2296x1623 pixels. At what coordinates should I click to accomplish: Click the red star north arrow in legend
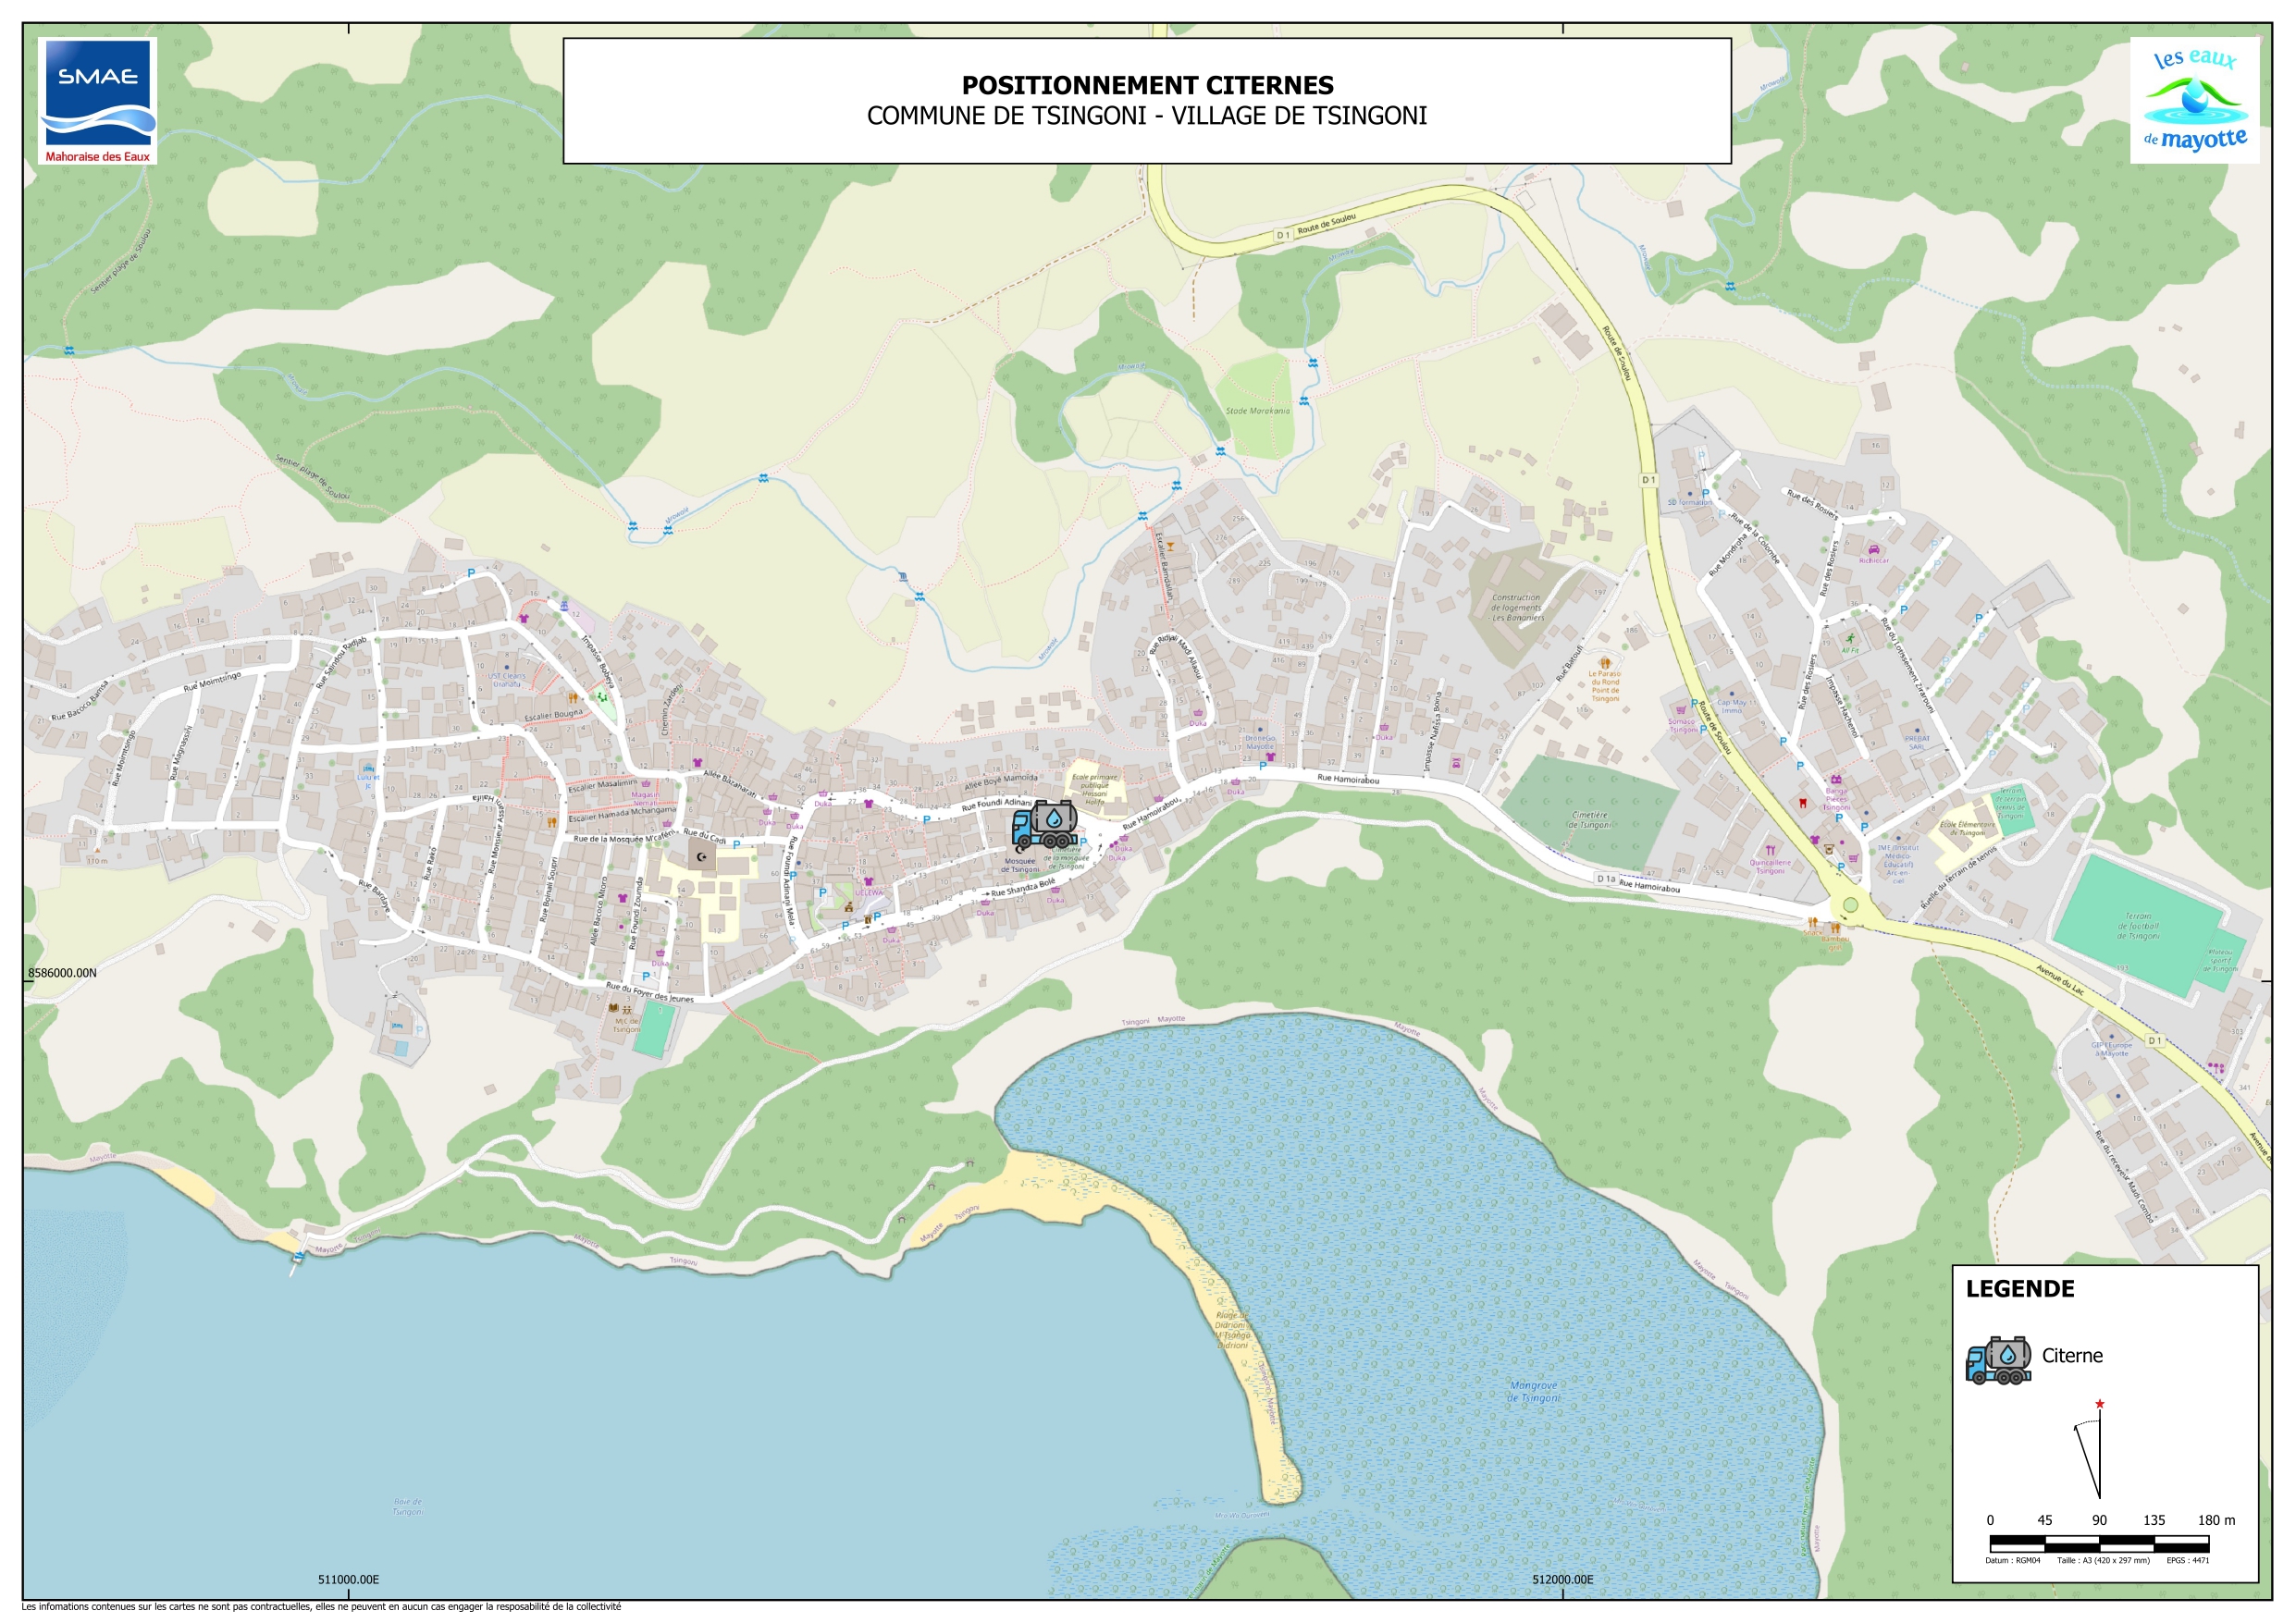pos(2099,1404)
